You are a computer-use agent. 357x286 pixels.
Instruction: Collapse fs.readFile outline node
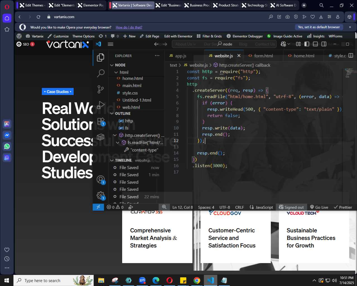117,143
